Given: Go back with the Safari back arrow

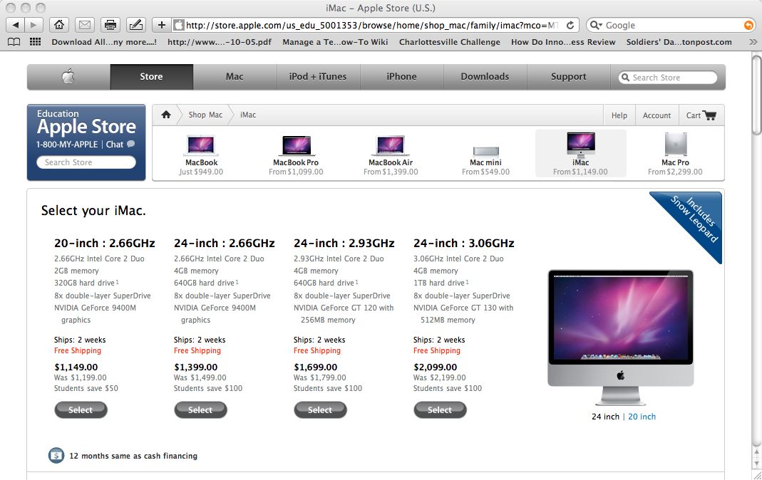Looking at the screenshot, I should pos(15,25).
